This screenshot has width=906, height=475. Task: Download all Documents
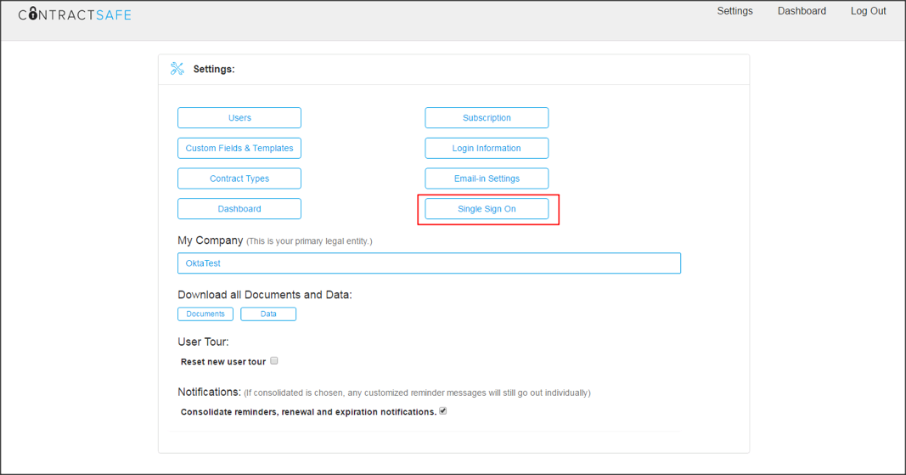pyautogui.click(x=205, y=314)
